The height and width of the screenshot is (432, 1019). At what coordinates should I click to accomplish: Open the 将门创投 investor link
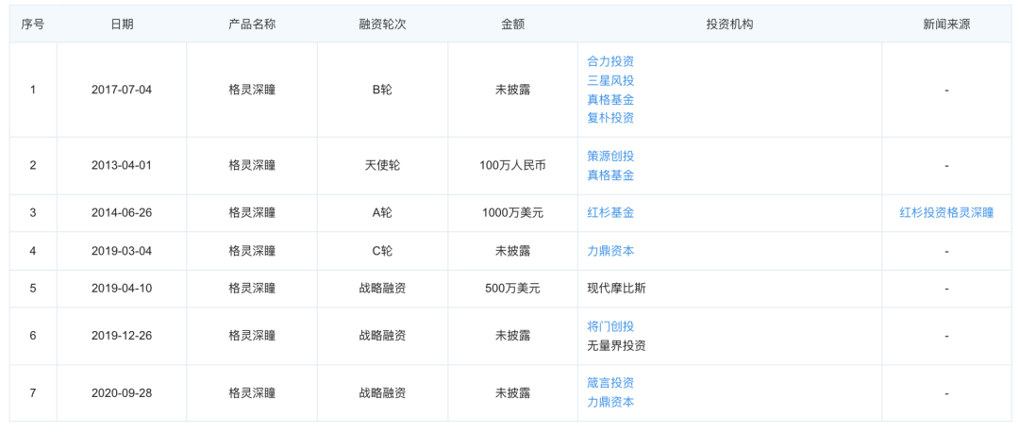click(x=610, y=326)
